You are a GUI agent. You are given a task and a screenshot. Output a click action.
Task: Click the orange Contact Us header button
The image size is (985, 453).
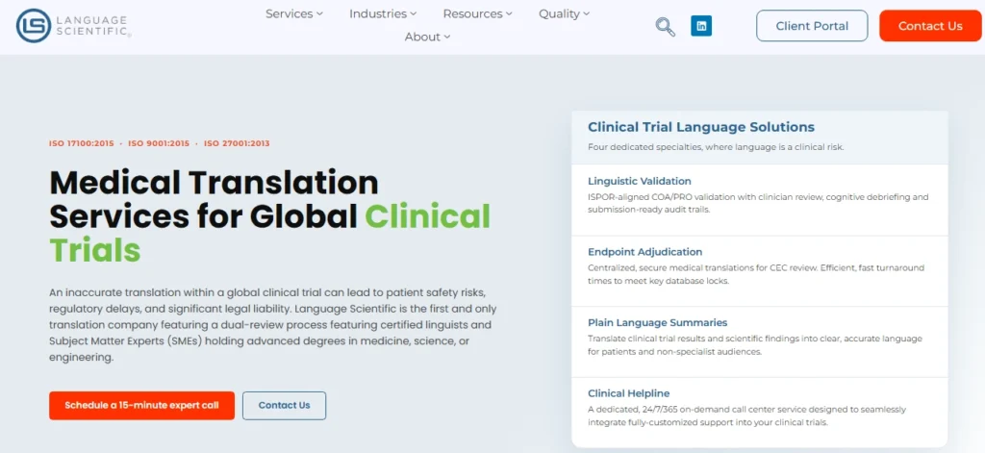click(930, 26)
